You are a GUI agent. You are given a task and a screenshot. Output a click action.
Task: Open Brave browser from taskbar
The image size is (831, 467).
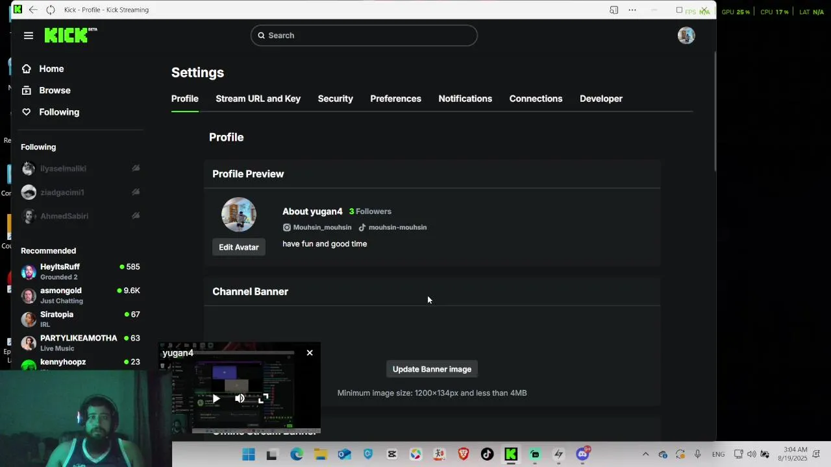click(x=463, y=455)
